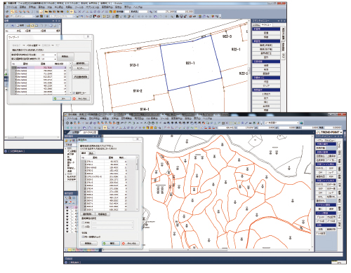Click the green Next button in wizard dialog
The height and width of the screenshot is (273, 351).
[x=62, y=99]
